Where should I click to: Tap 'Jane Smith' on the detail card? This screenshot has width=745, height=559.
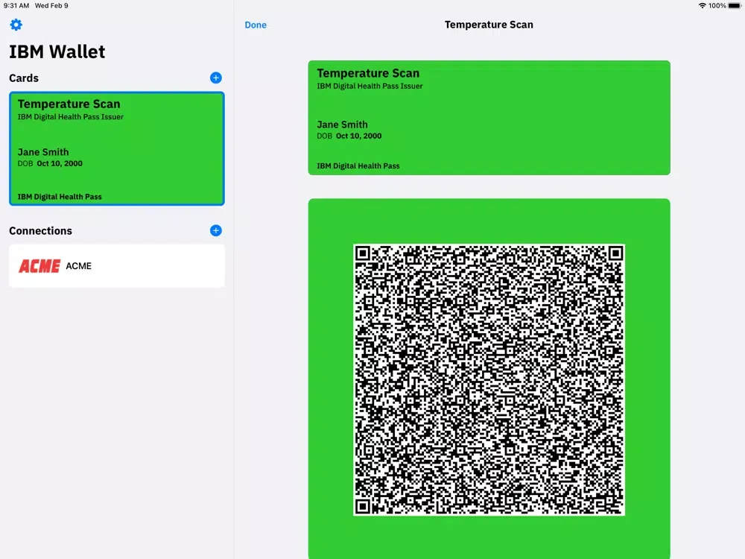tap(342, 124)
